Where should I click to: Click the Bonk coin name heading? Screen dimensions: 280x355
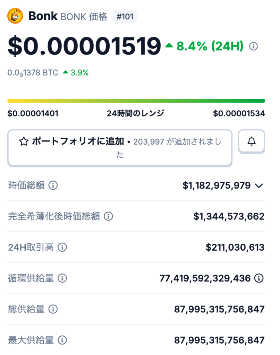coord(43,16)
